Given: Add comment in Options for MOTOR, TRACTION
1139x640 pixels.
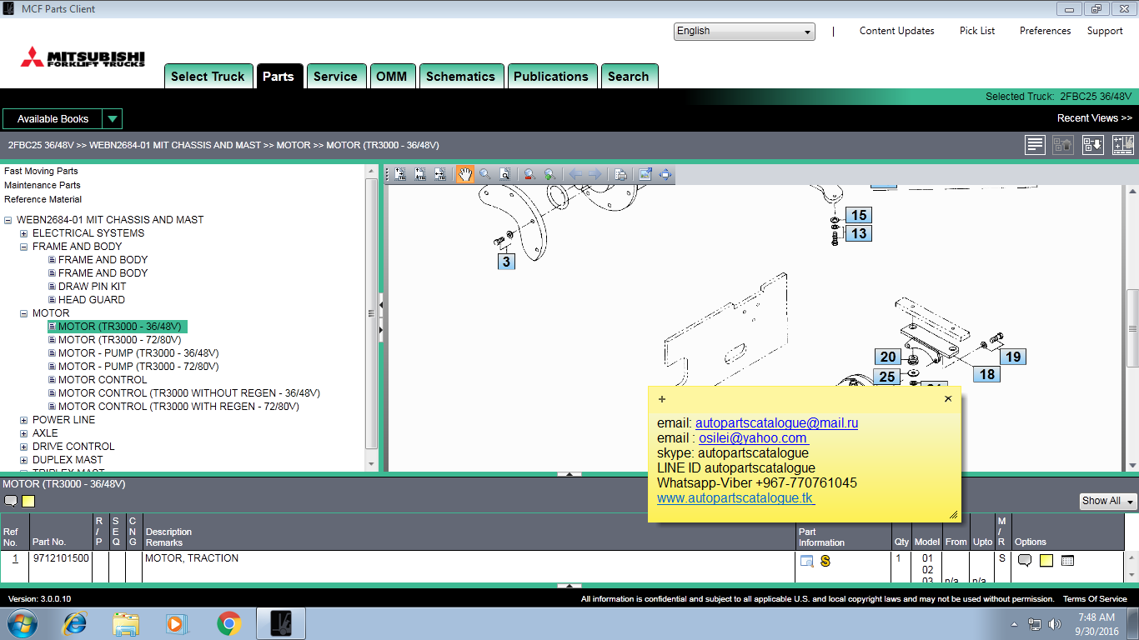Looking at the screenshot, I should tap(1025, 561).
